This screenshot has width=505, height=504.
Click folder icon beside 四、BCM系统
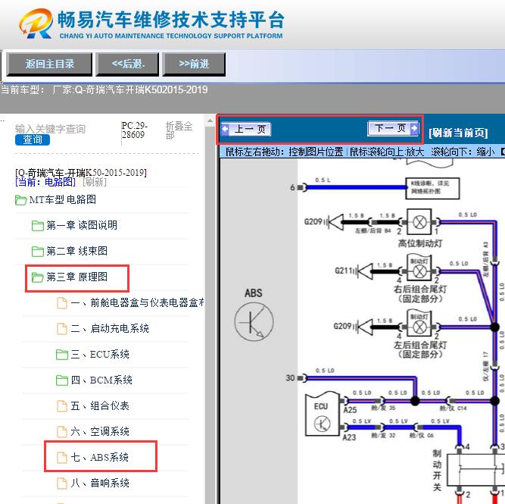click(62, 380)
